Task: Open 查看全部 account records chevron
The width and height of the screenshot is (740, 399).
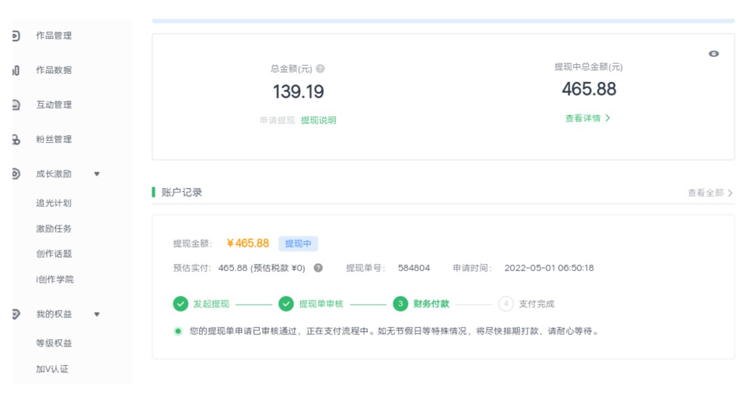Action: 730,192
